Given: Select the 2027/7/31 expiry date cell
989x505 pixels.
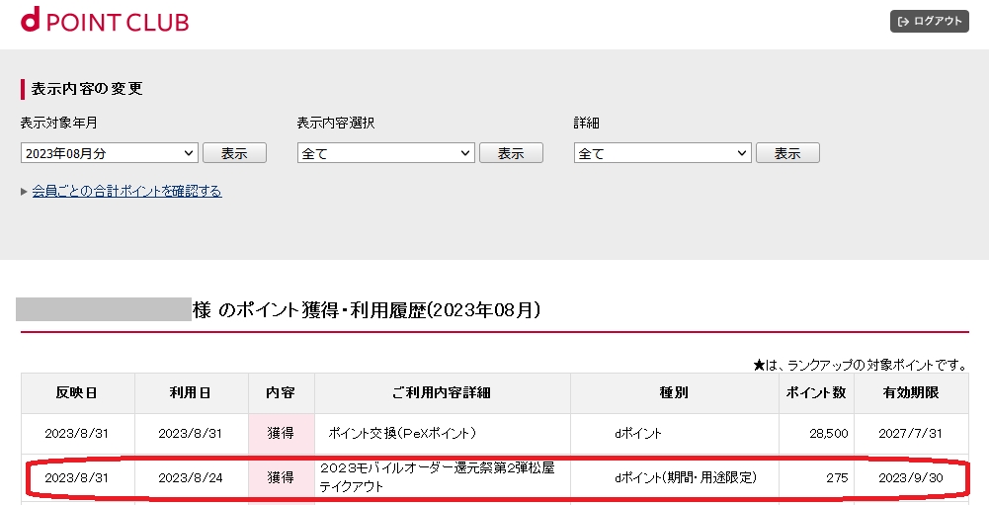Looking at the screenshot, I should [911, 434].
